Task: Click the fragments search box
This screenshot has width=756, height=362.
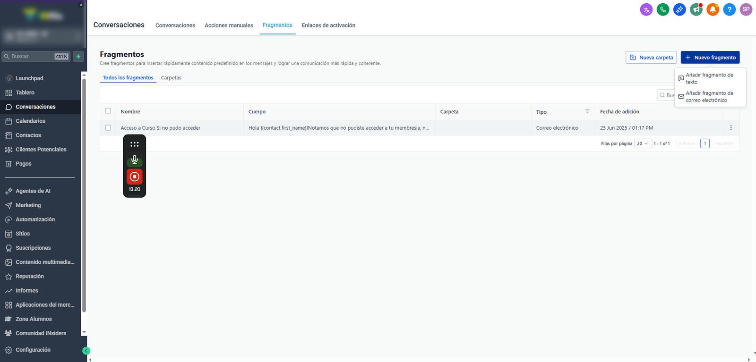Action: (666, 95)
